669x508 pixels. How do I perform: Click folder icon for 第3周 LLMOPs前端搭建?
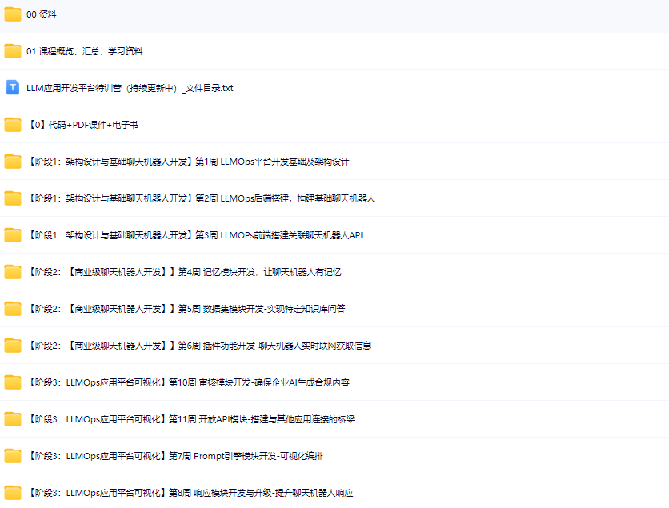coord(13,235)
